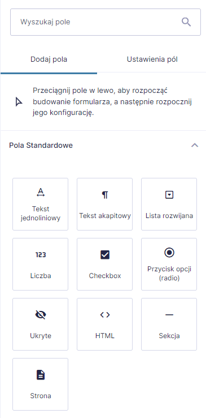Choose the Przycisk opcji (radio) field
206x418 pixels.
click(169, 264)
